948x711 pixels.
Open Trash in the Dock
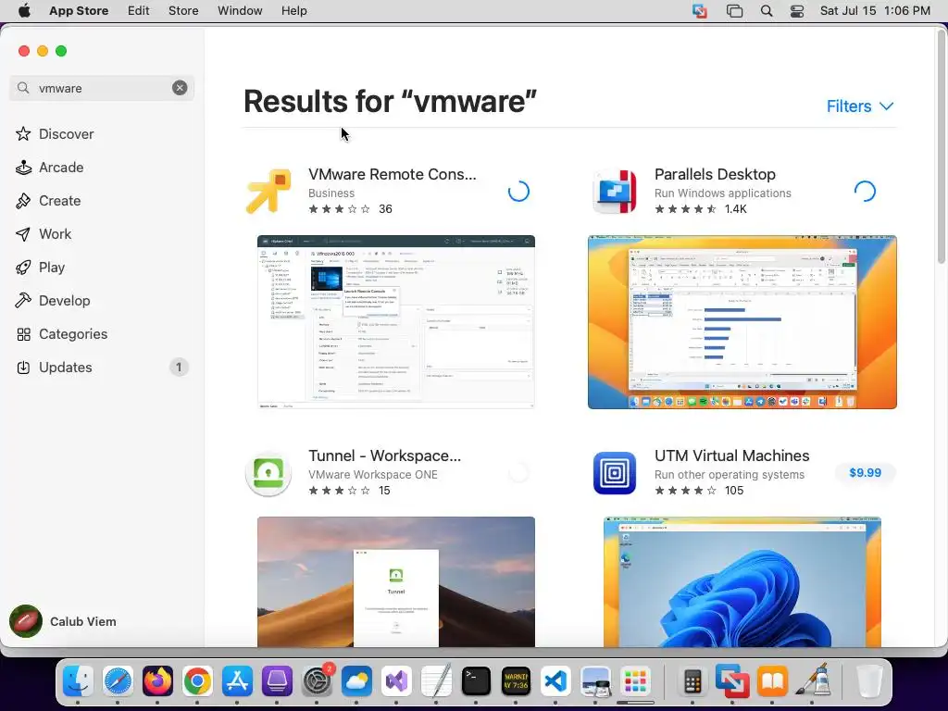point(870,682)
